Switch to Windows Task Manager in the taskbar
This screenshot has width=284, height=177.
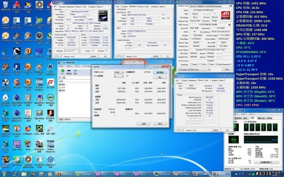162,174
